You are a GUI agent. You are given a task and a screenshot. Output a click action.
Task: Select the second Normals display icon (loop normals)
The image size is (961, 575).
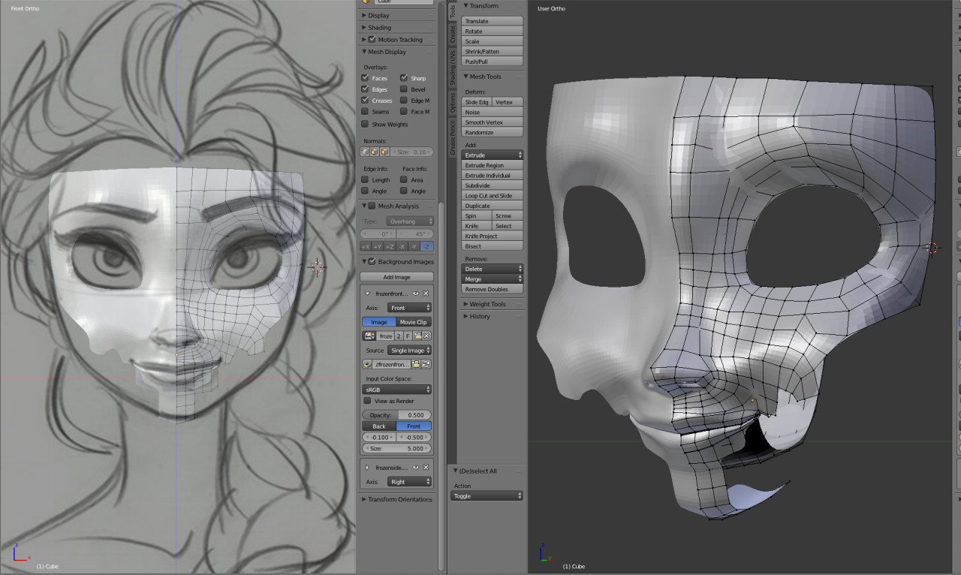pyautogui.click(x=374, y=152)
